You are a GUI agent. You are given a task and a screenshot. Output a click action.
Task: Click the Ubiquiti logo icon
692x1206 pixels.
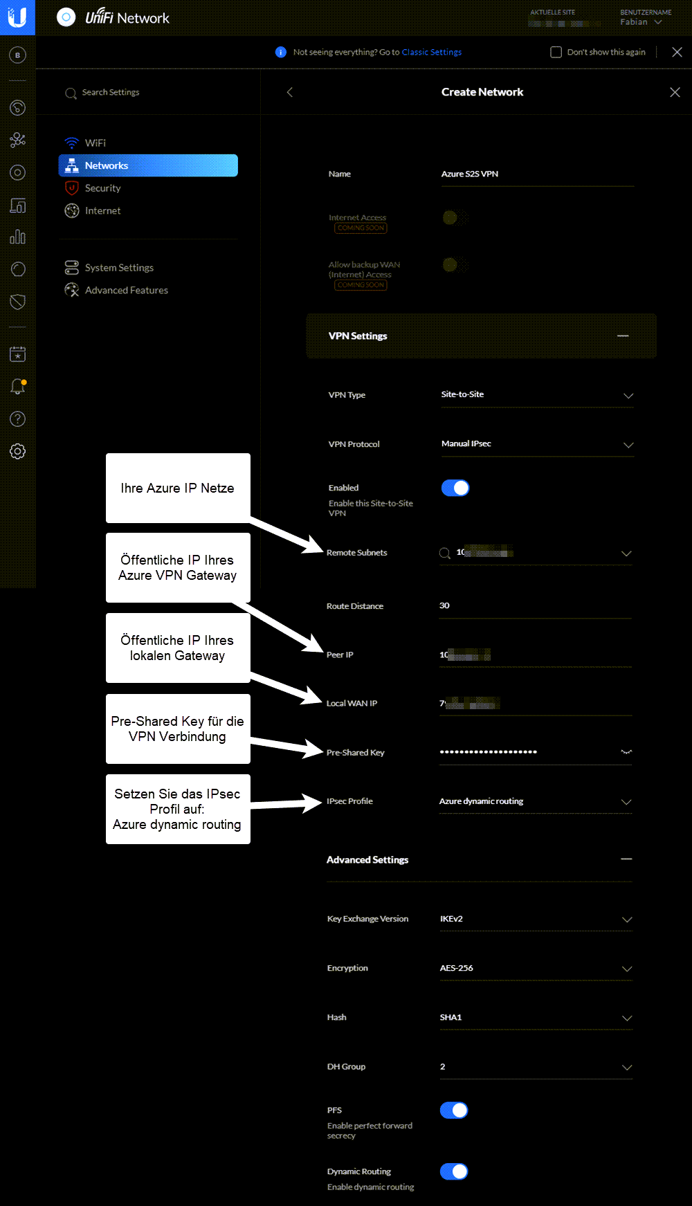[17, 17]
